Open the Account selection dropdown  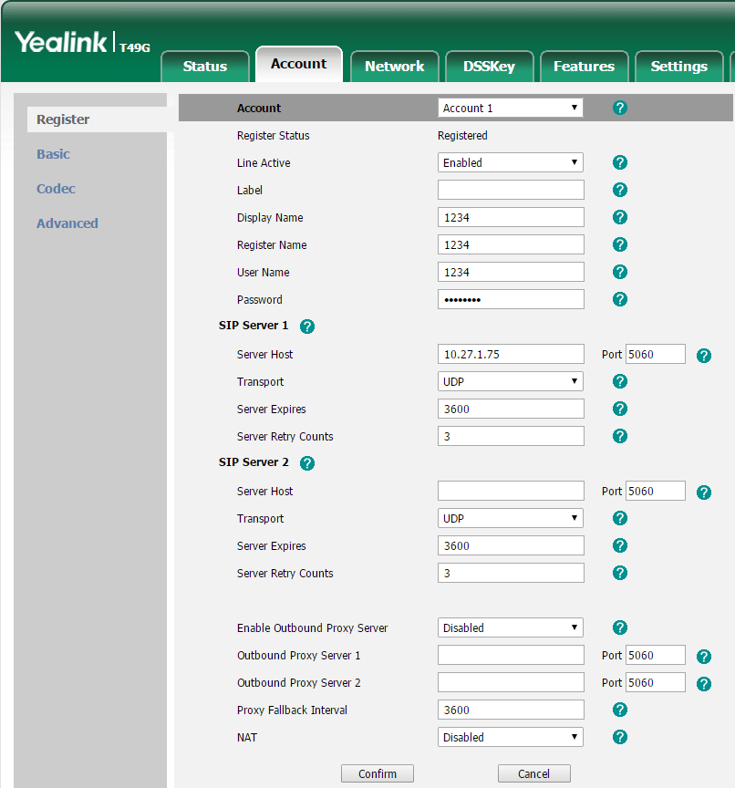(x=510, y=108)
